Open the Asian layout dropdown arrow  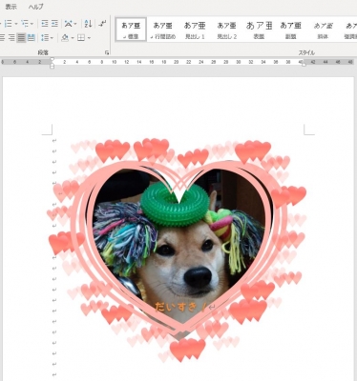tap(75, 24)
